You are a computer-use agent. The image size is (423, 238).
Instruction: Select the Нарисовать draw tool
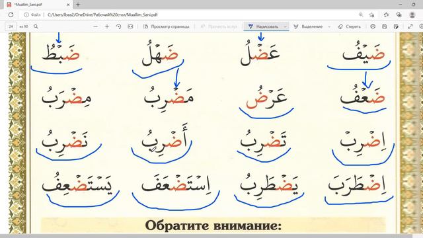[x=263, y=26]
